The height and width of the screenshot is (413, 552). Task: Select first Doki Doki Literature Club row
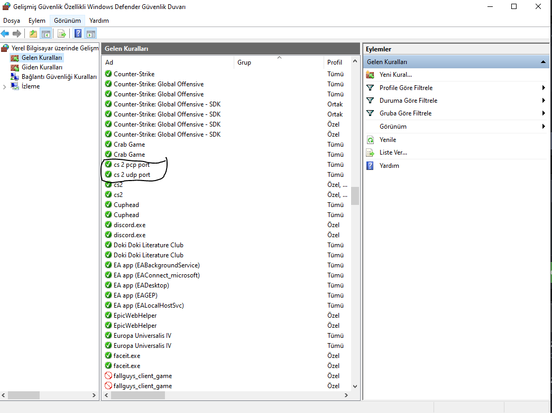227,245
